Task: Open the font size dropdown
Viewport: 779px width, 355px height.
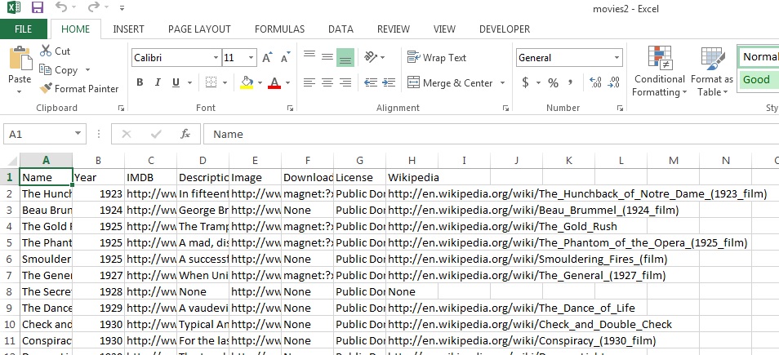Action: pyautogui.click(x=252, y=58)
